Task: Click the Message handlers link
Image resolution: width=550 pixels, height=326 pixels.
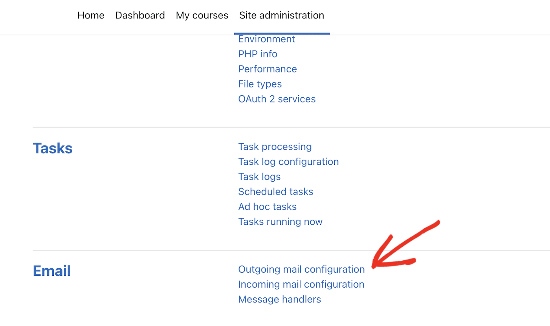Action: [279, 299]
